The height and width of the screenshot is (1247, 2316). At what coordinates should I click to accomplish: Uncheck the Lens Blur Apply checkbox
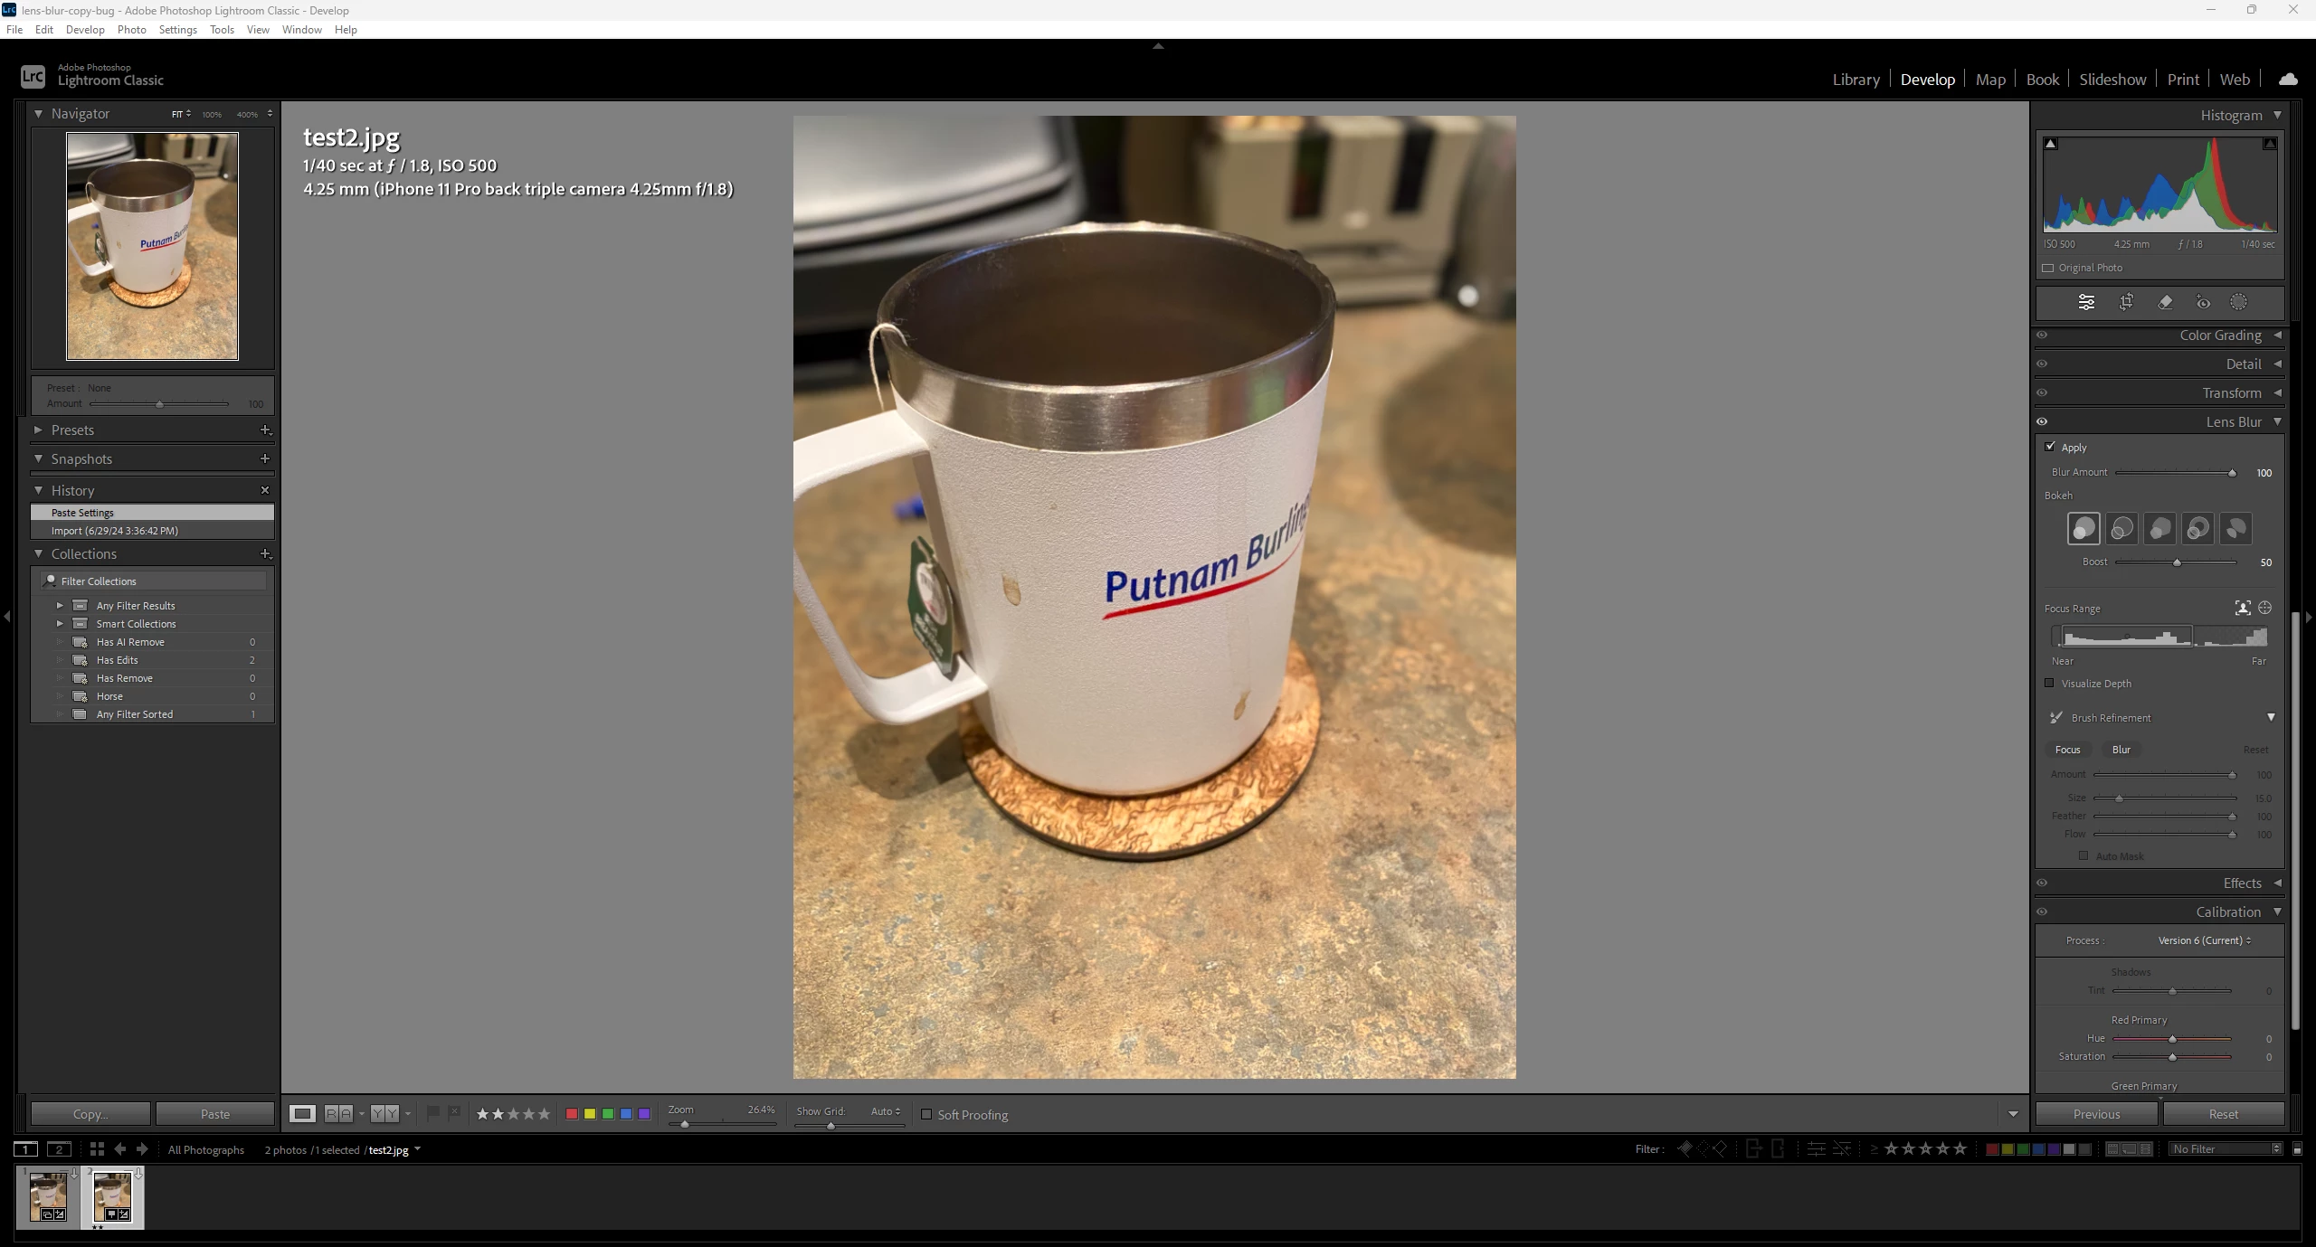tap(2050, 447)
